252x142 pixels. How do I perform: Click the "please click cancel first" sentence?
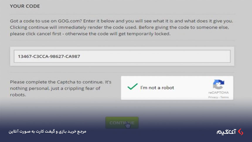click(90, 34)
